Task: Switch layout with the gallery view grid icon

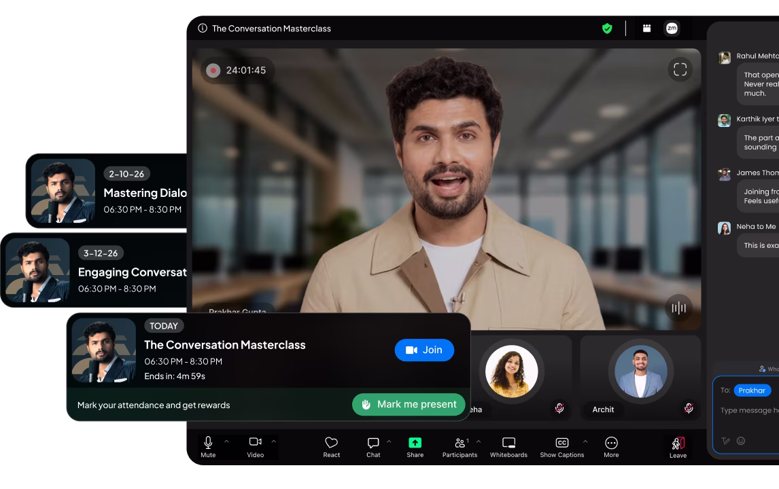Action: (x=646, y=29)
